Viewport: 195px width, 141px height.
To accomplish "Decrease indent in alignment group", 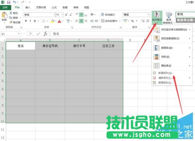I will click(x=92, y=21).
